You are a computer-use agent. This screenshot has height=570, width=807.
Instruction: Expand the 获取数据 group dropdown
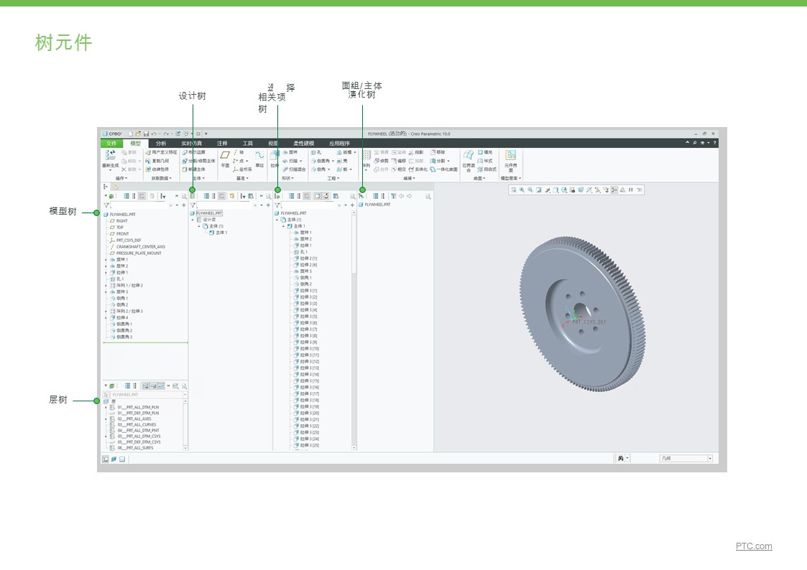(x=161, y=178)
